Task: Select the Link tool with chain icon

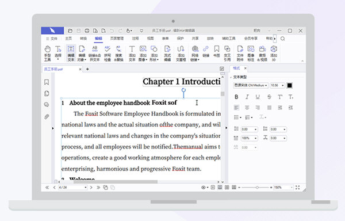Action: (x=206, y=51)
